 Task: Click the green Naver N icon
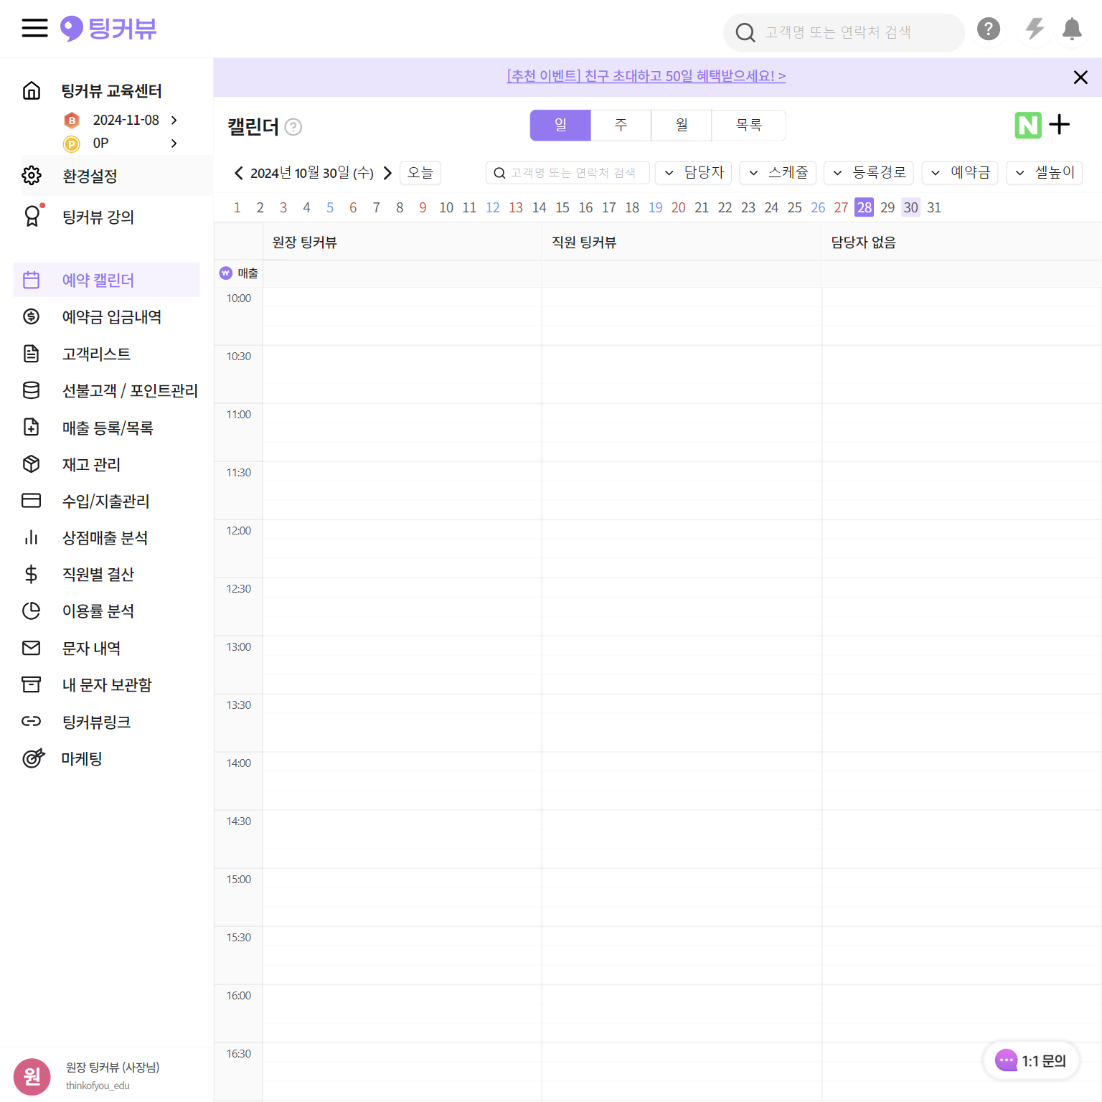tap(1028, 126)
